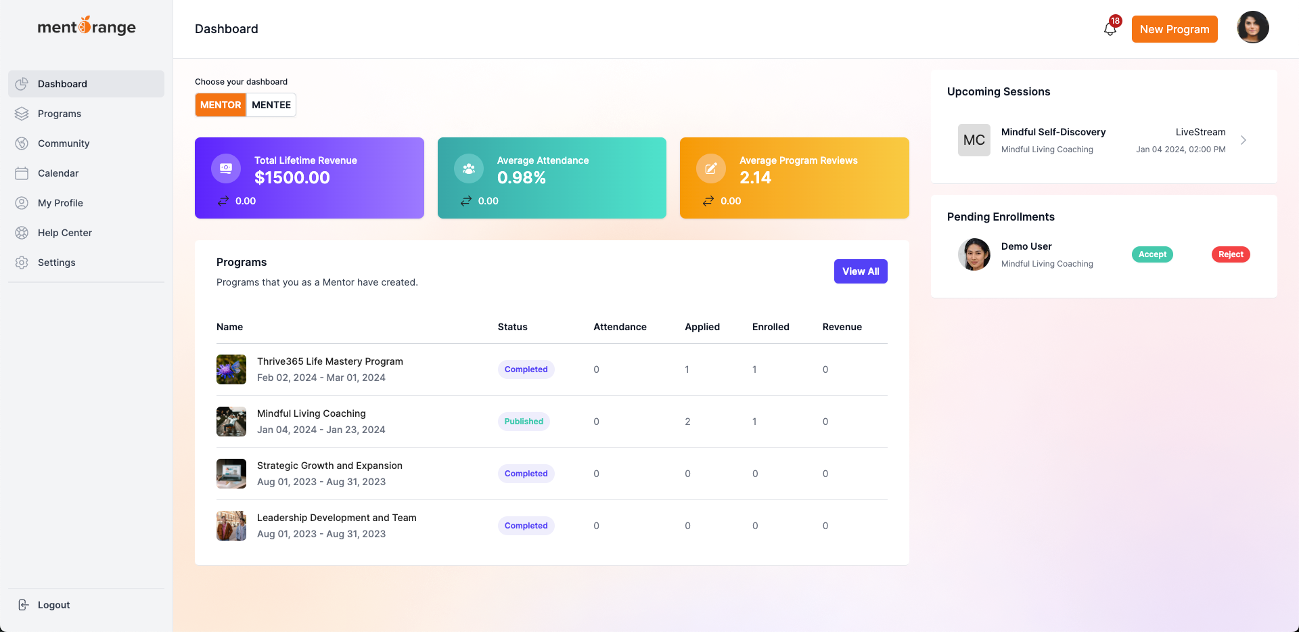Click the Community globe sidebar icon

[22, 143]
